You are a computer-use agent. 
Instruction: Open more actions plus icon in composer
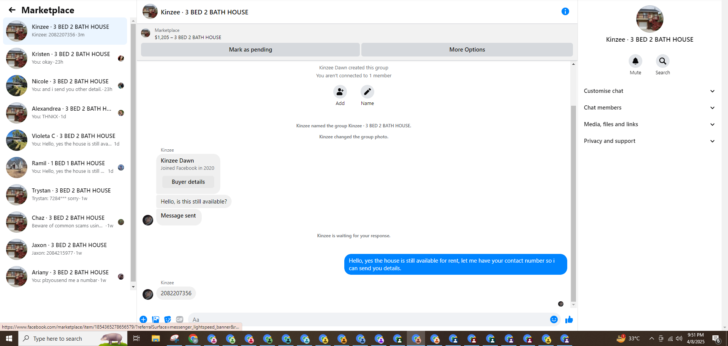coord(143,319)
